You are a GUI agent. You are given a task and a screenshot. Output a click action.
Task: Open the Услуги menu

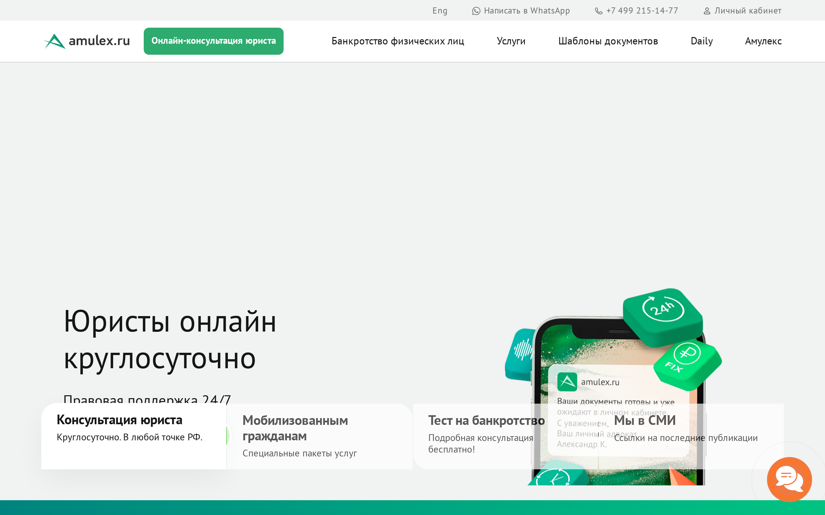pos(511,41)
